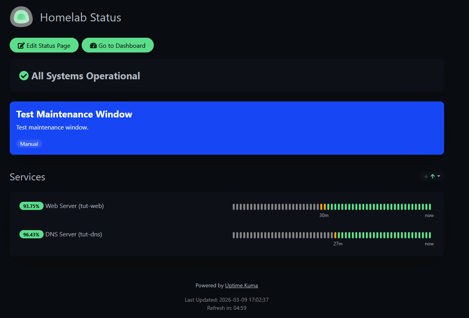Image resolution: width=469 pixels, height=318 pixels.
Task: Click the Homelab Status page title
Action: (81, 17)
